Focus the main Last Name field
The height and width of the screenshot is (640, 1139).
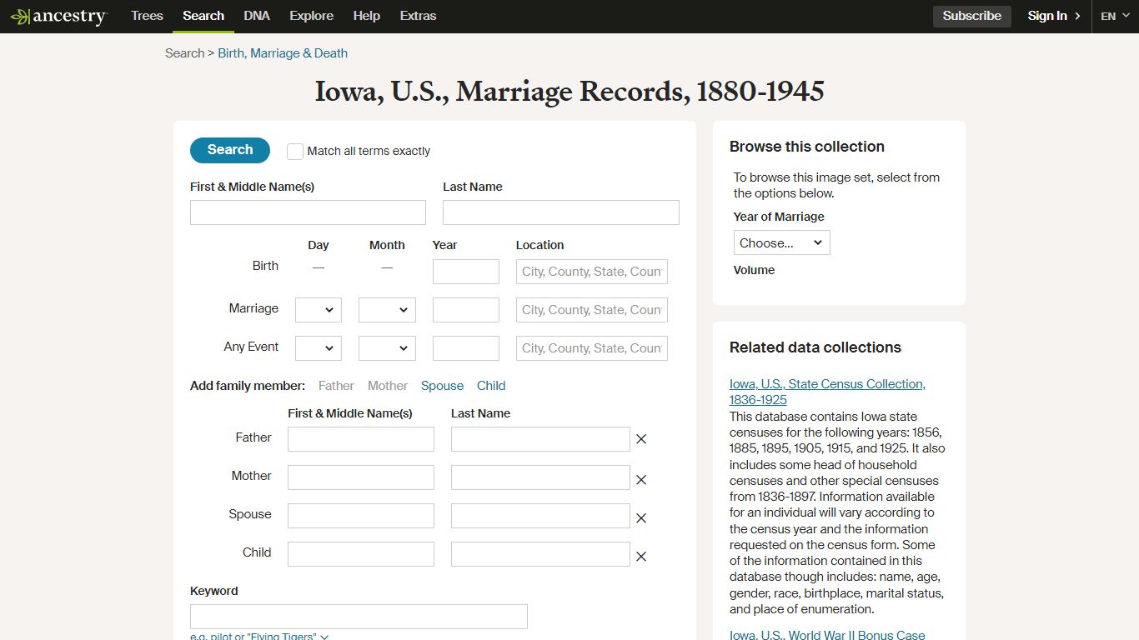pos(561,212)
